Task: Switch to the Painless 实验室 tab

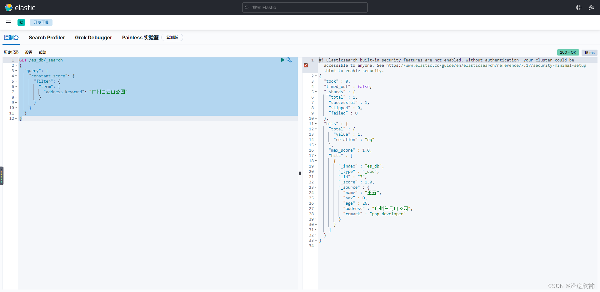Action: (x=140, y=37)
